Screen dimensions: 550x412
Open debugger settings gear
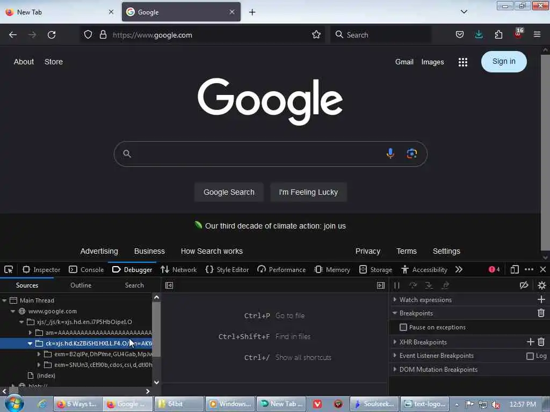click(541, 285)
